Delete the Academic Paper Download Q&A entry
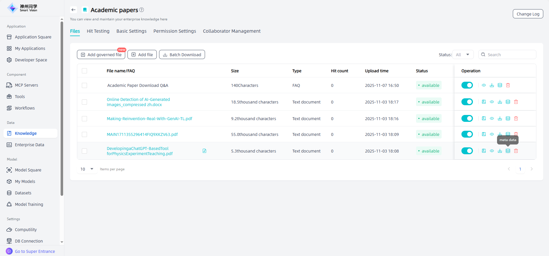 pos(508,85)
